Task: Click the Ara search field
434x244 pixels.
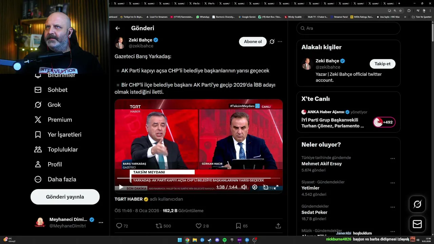Action: [x=348, y=28]
